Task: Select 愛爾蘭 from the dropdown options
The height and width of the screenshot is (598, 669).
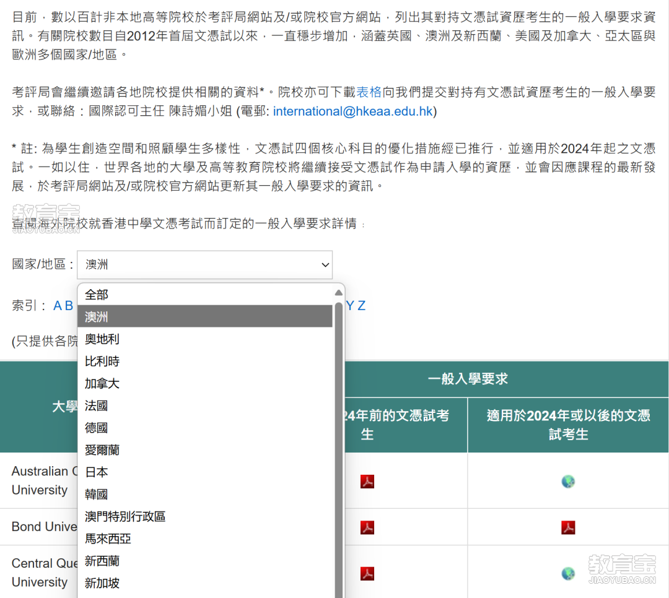Action: [205, 449]
